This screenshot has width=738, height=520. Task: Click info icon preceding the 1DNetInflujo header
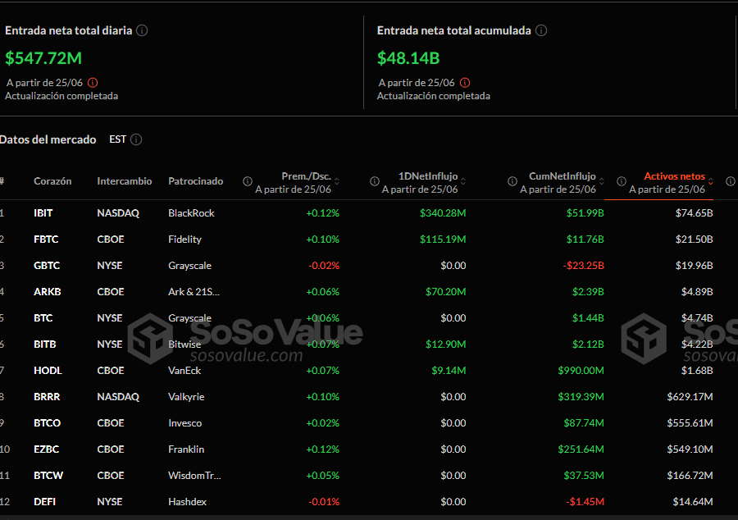click(375, 181)
